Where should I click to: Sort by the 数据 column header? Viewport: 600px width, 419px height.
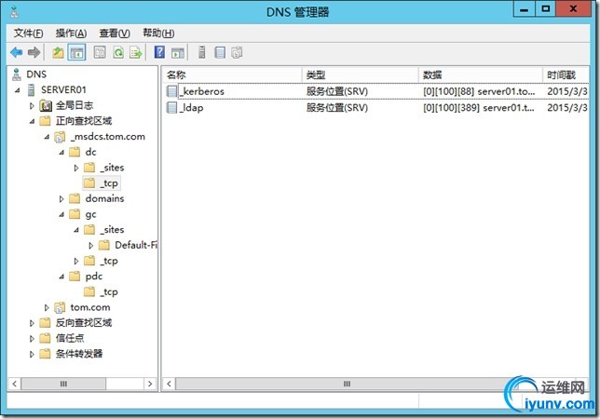(481, 74)
